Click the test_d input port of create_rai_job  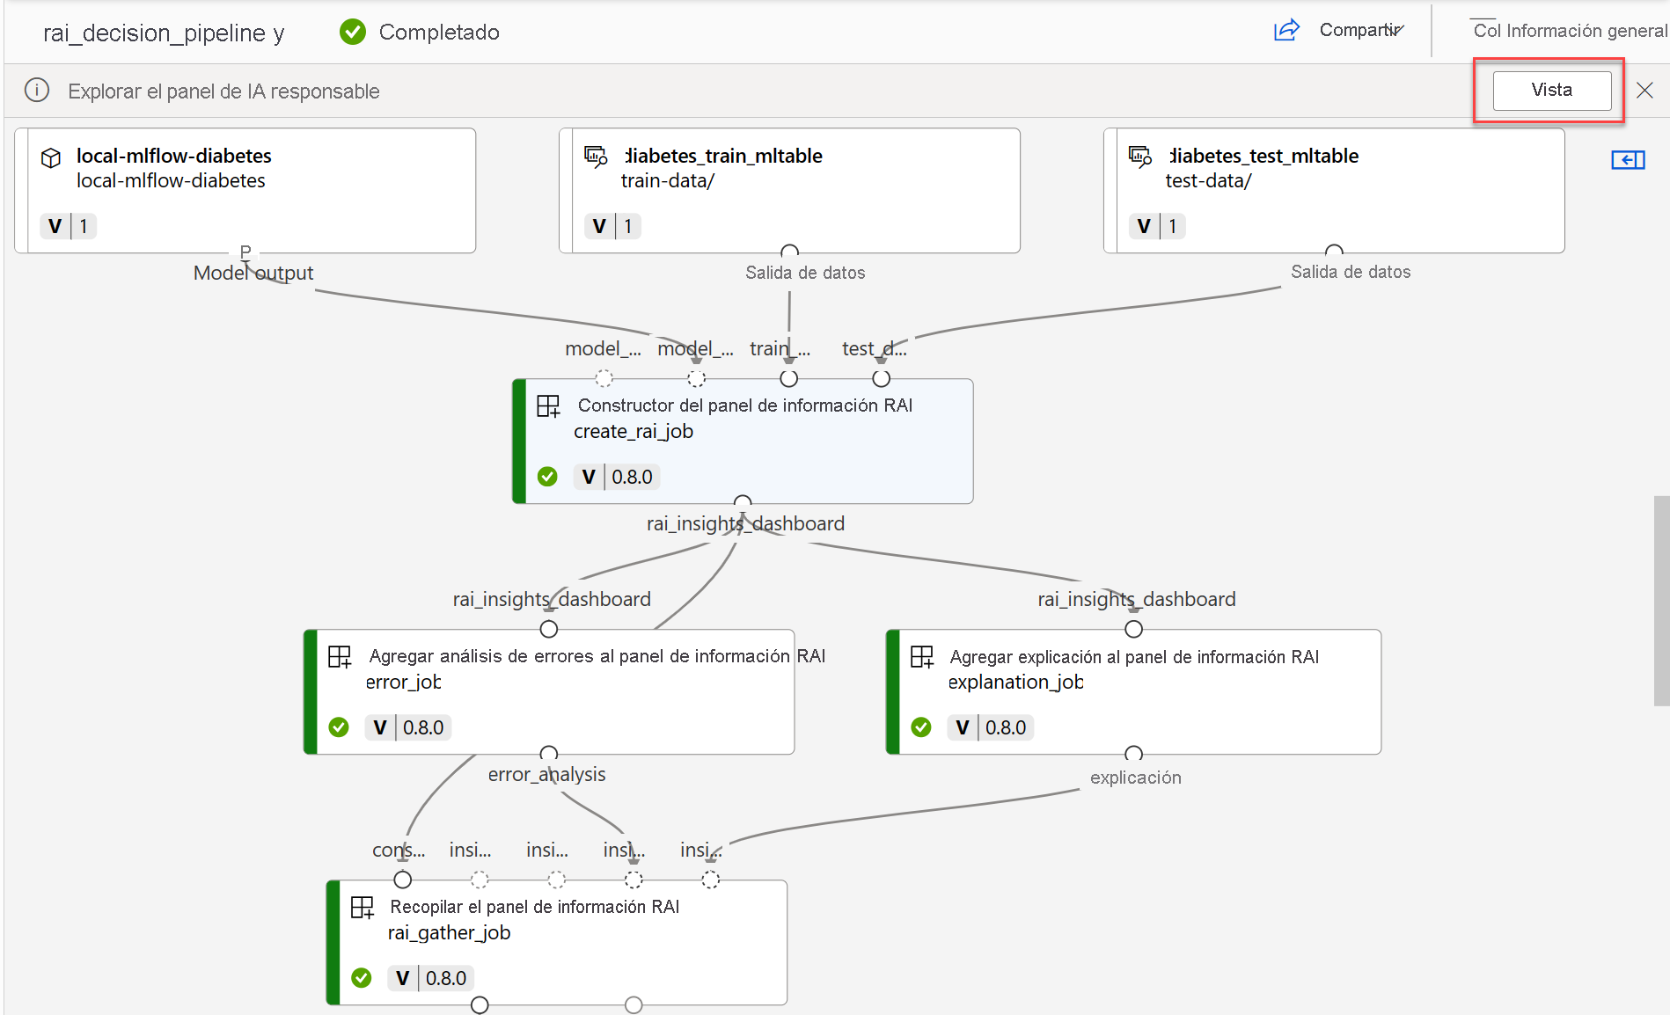point(881,378)
